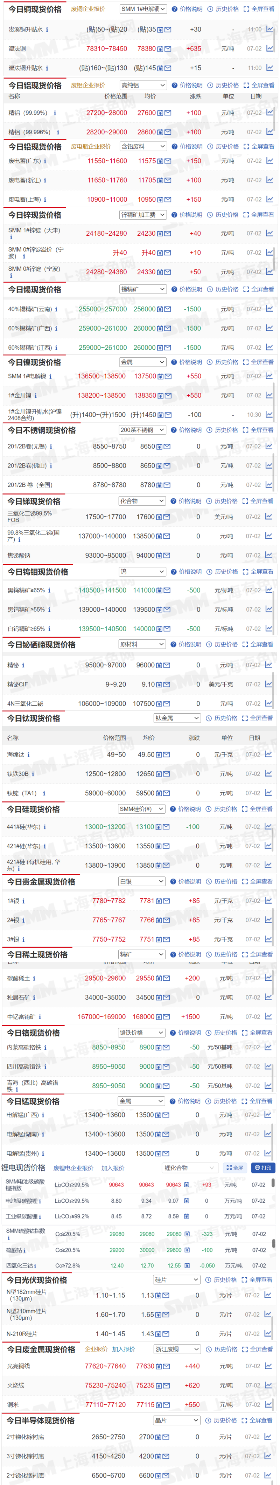
Task: Open trend chart icon for 光亮铜线
Action: tap(268, 1366)
